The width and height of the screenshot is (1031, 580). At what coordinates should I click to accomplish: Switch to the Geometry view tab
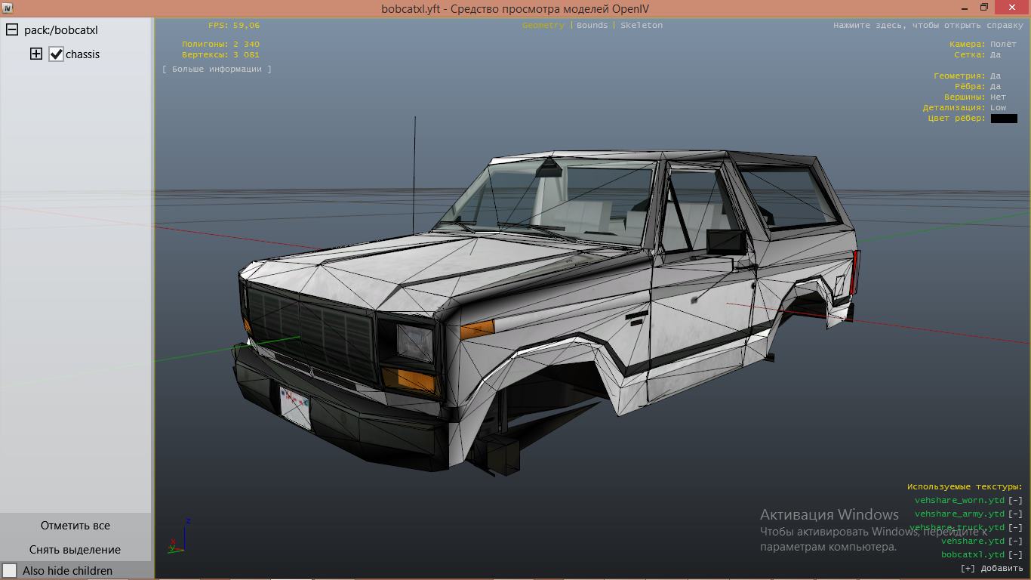coord(543,25)
